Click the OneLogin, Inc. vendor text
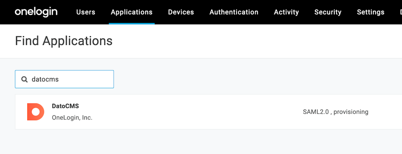Viewport: 402px width, 154px height. pos(72,118)
